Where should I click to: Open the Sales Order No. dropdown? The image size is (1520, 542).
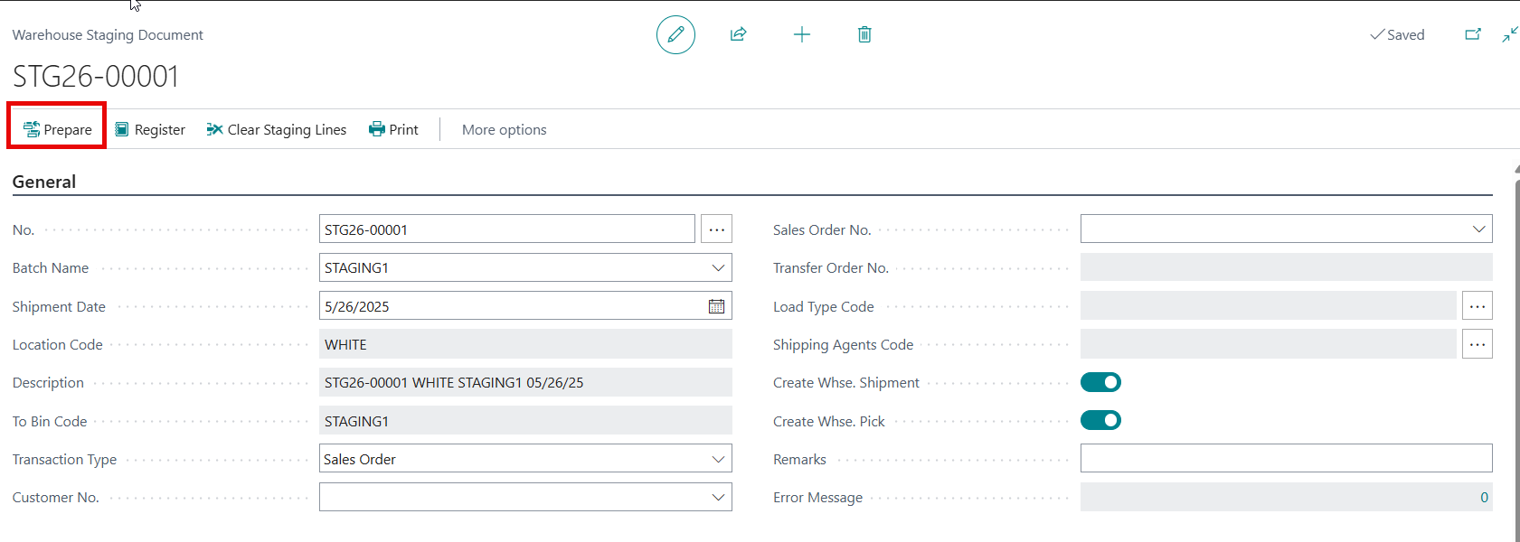click(x=1478, y=229)
